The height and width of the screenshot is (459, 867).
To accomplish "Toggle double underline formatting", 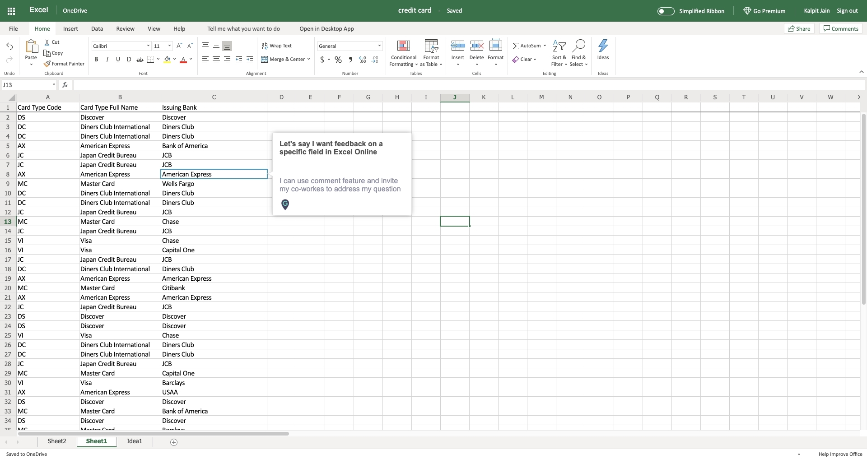I will (129, 59).
